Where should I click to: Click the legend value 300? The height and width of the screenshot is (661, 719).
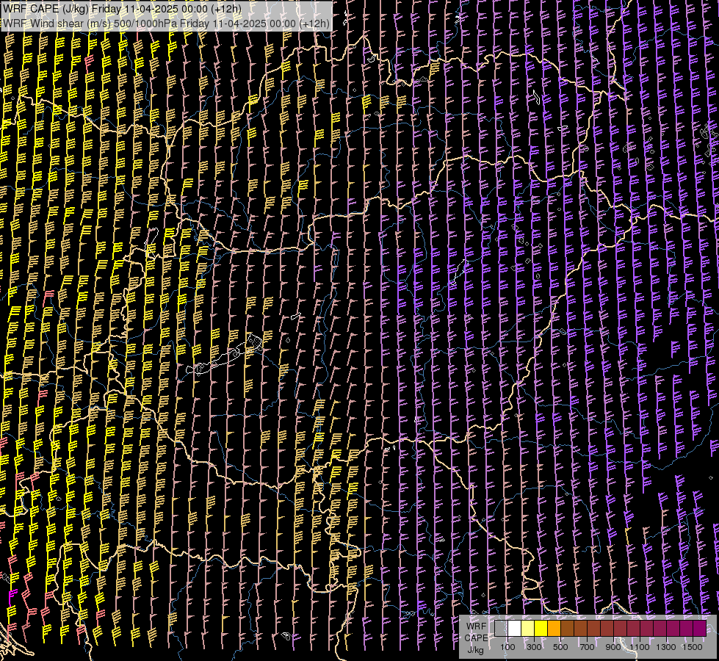click(534, 647)
